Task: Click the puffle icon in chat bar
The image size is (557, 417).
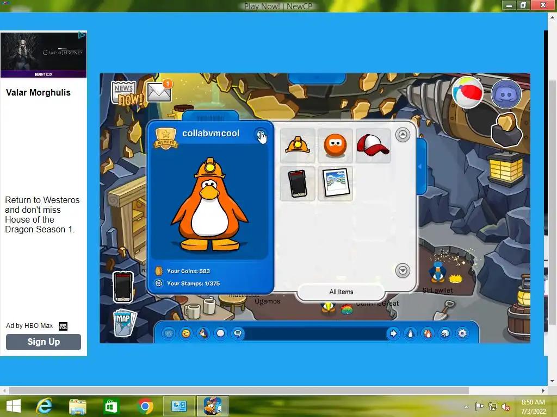Action: (169, 333)
